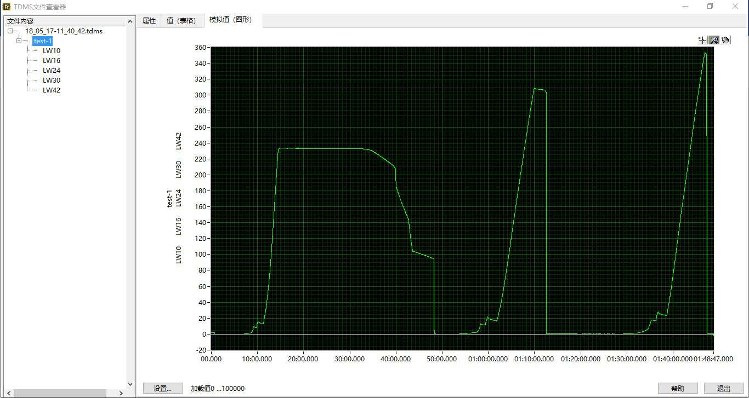Screen dimensions: 749x398
Task: Click the tree panel scroll up arrow
Action: (x=130, y=21)
